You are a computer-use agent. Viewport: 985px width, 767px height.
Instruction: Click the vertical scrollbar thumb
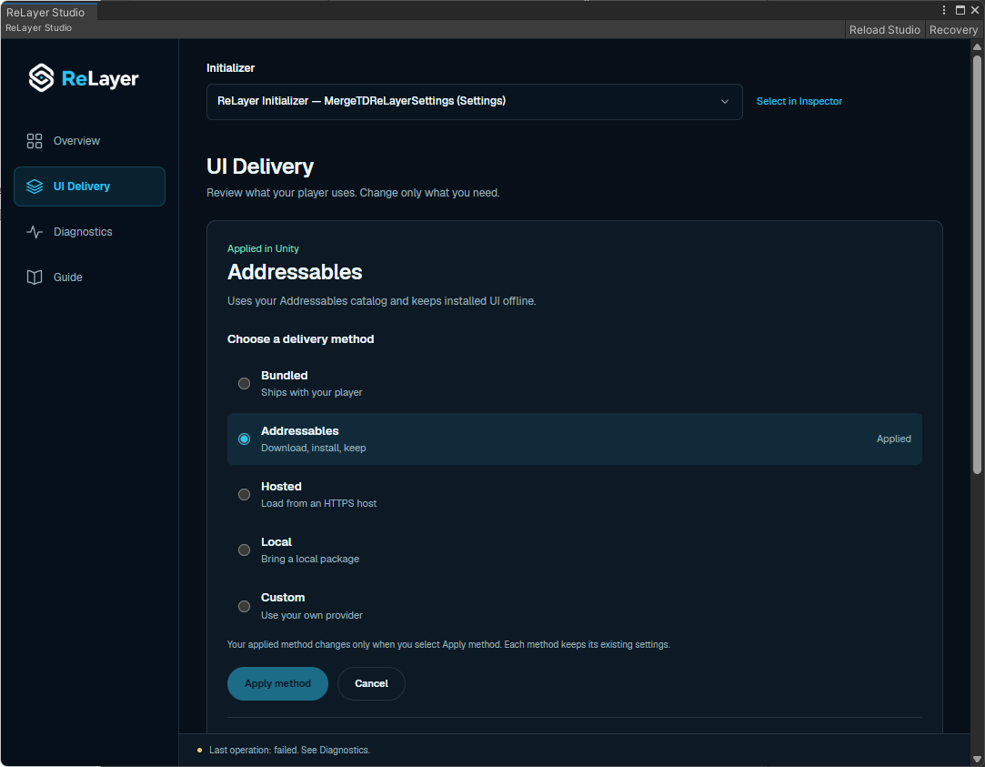977,264
